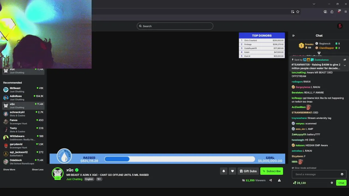
Task: Open the browser extensions puzzle icon
Action: 332,12
